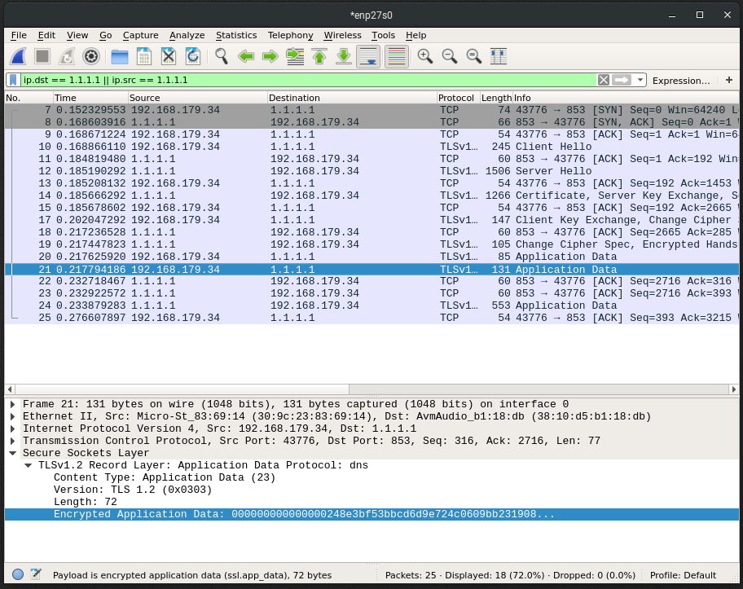
Task: Open the Expression builder
Action: pyautogui.click(x=681, y=81)
